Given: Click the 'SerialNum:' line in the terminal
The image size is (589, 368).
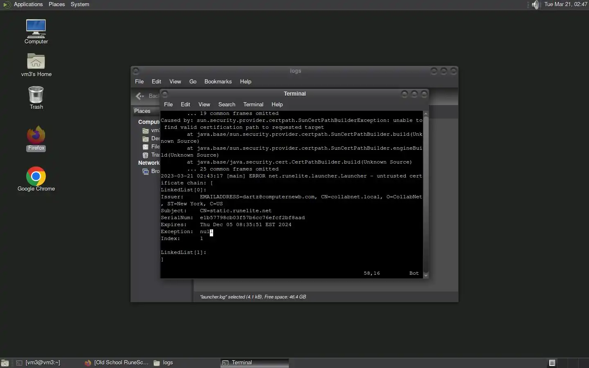Looking at the screenshot, I should 233,218.
